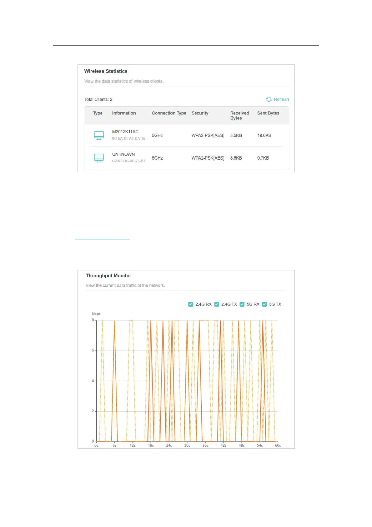Viewport: 372px width, 527px height.
Task: Click the Throughput Monitor heading
Action: (108, 276)
